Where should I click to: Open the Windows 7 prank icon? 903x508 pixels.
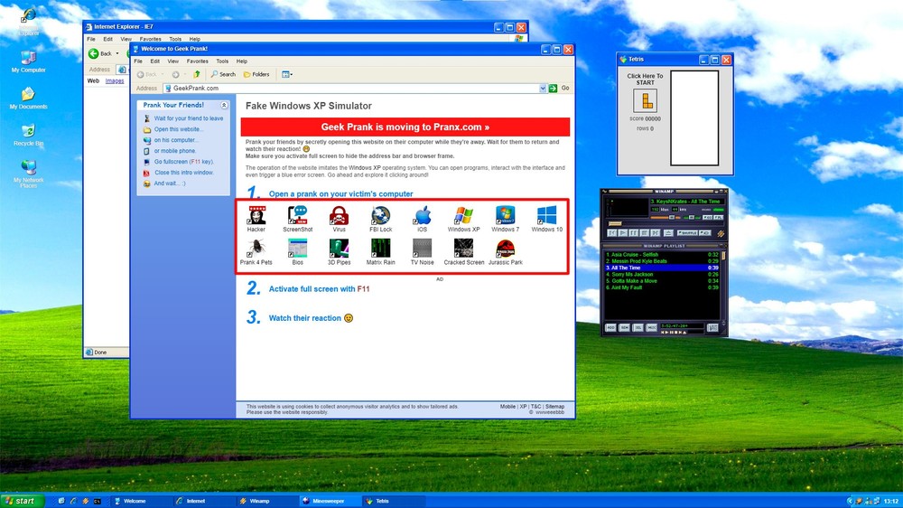[505, 219]
